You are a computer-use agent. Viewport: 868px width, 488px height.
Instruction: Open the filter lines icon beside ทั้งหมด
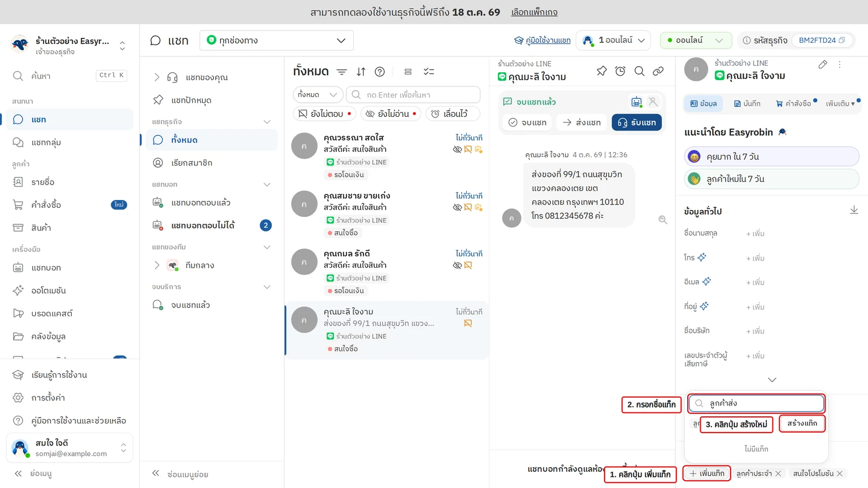342,72
